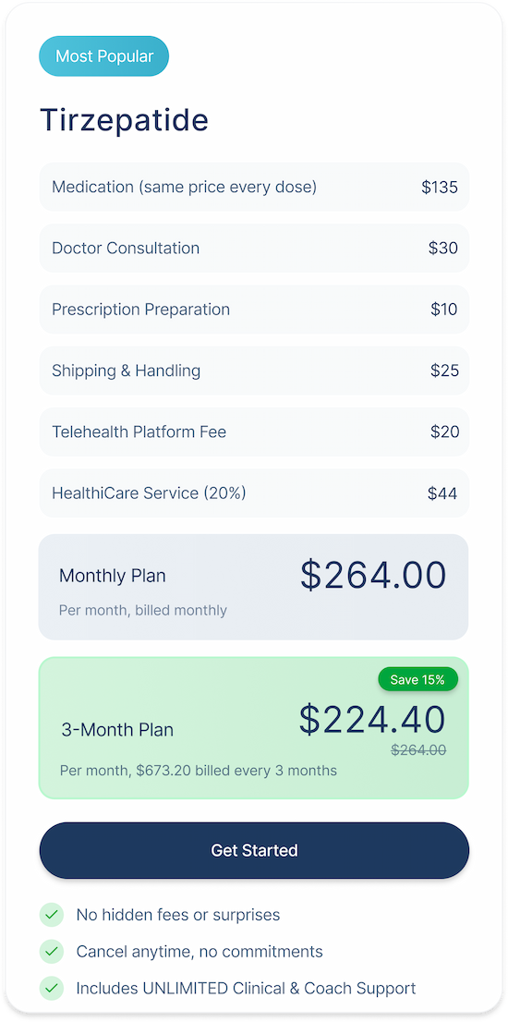Click the Medication price row
Screen dimensions: 508x1022
[x=254, y=187]
